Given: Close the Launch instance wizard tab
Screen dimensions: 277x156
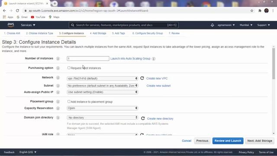Looking at the screenshot, I should [x=47, y=3].
